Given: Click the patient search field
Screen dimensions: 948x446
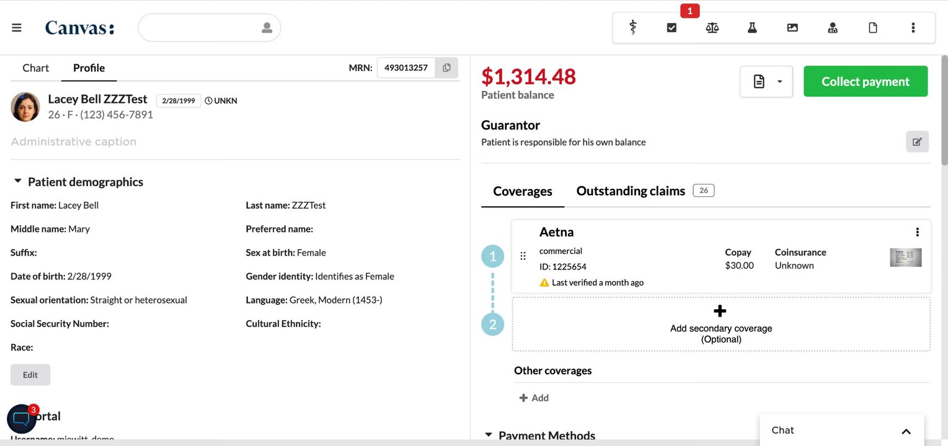Looking at the screenshot, I should tap(202, 28).
